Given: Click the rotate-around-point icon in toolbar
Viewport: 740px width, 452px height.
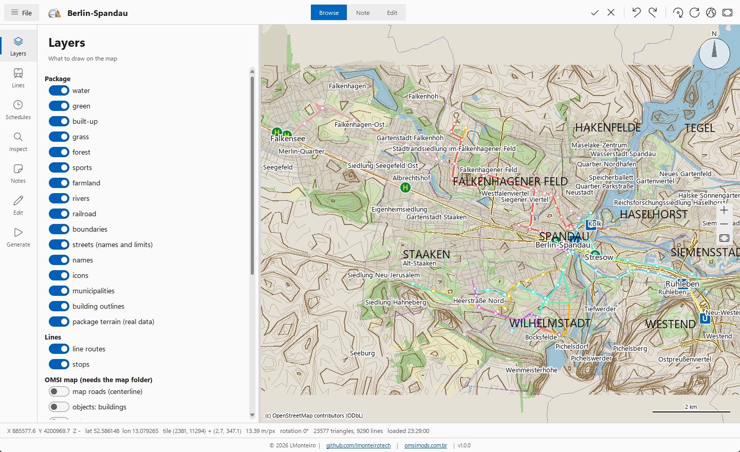Looking at the screenshot, I should pyautogui.click(x=678, y=12).
